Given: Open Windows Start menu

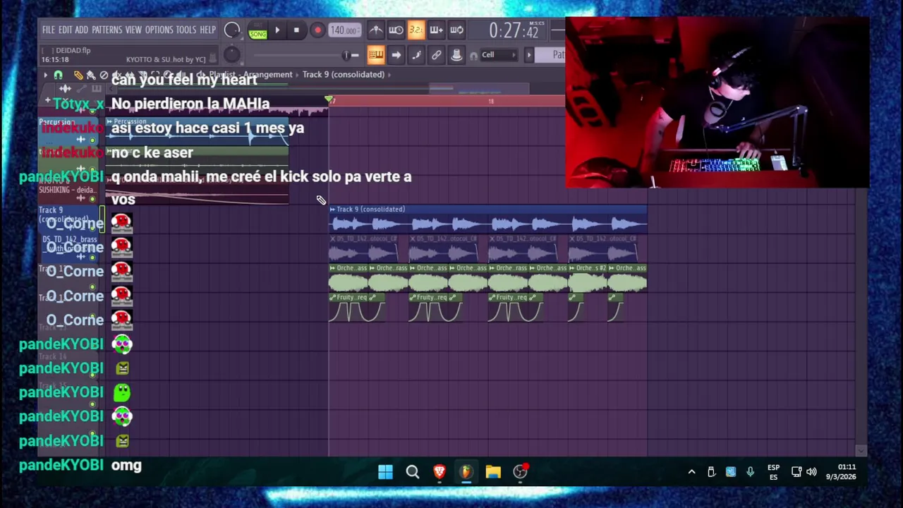Looking at the screenshot, I should click(x=385, y=472).
